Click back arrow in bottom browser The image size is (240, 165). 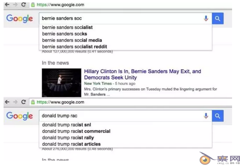(7, 102)
